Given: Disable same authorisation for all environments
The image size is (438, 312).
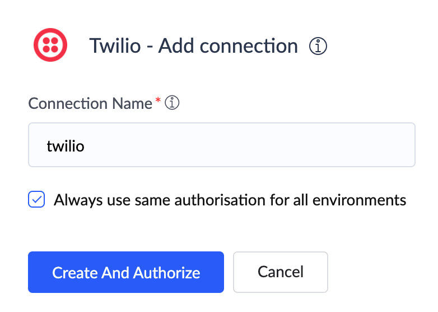Looking at the screenshot, I should pyautogui.click(x=37, y=200).
